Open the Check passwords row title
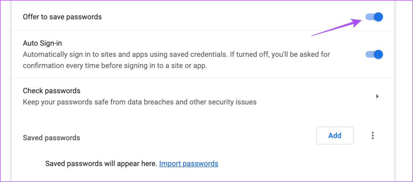This screenshot has width=413, height=182. coord(52,91)
